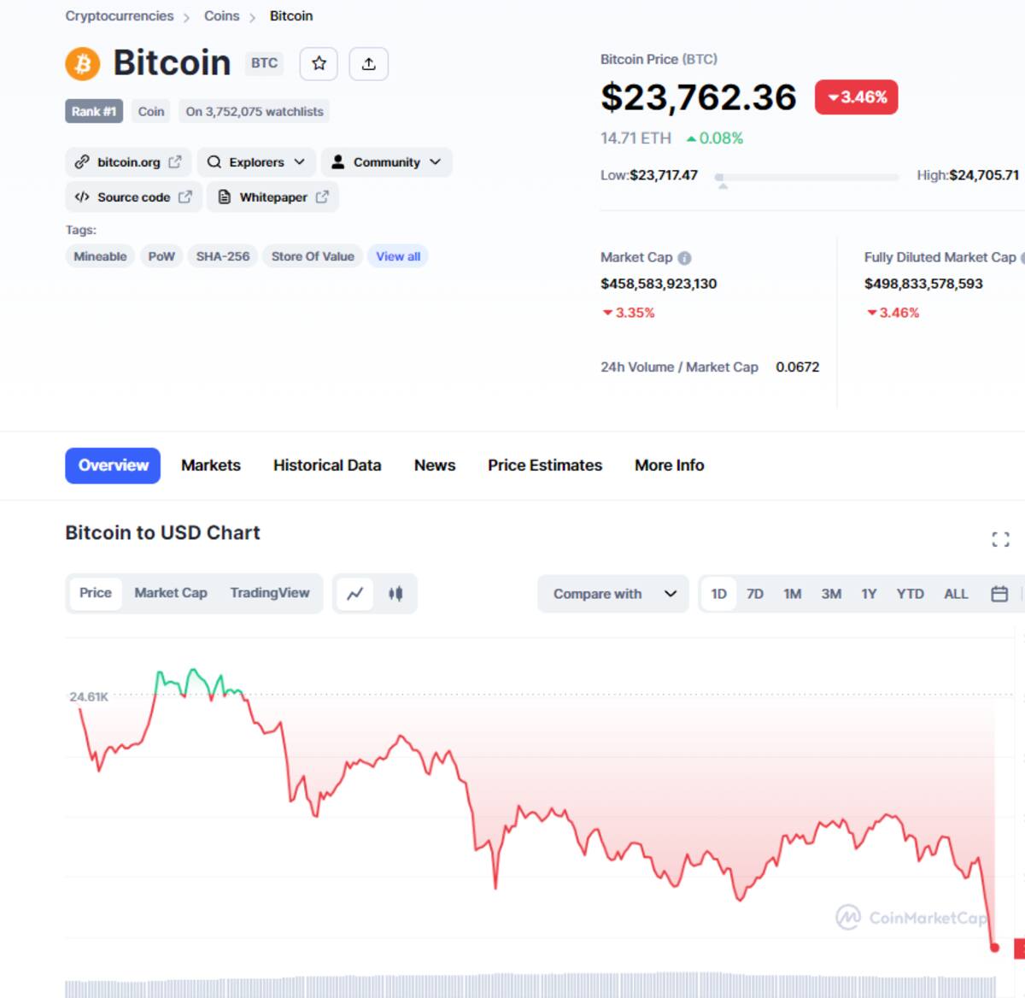Click the Market Cap info icon

point(684,258)
